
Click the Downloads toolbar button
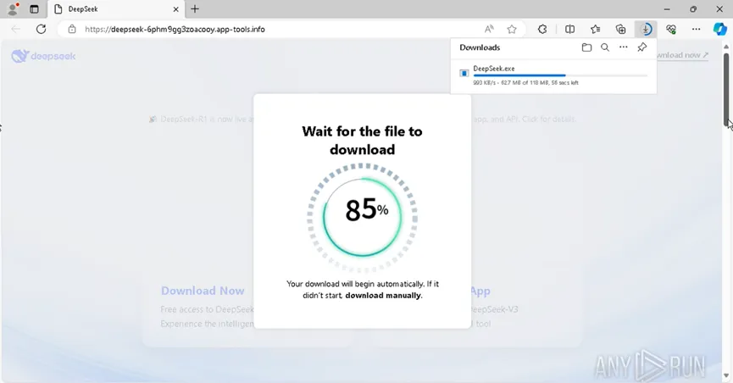click(646, 29)
